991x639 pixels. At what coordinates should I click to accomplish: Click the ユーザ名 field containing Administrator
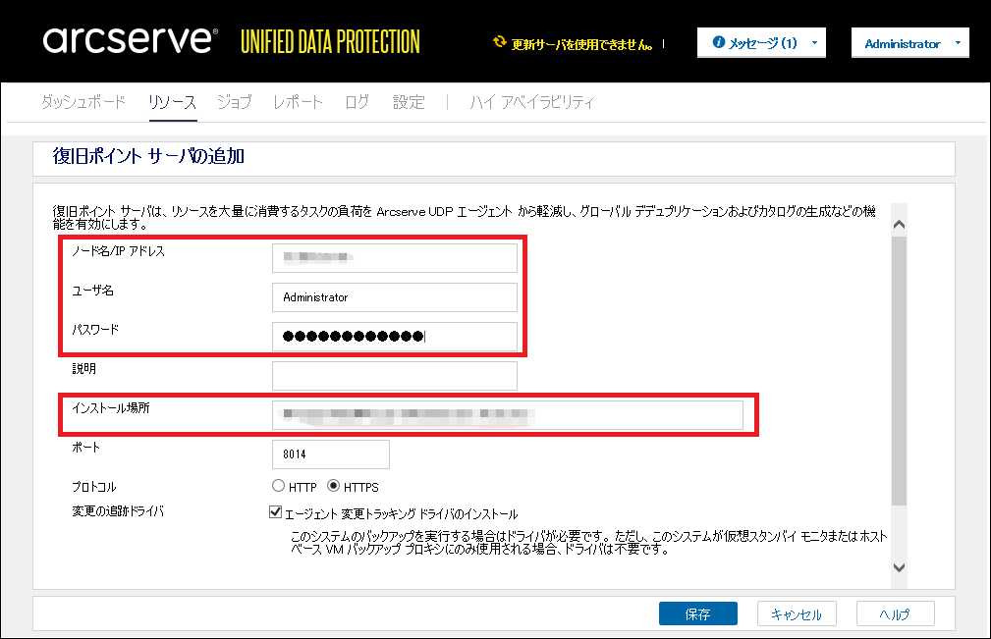pyautogui.click(x=395, y=297)
